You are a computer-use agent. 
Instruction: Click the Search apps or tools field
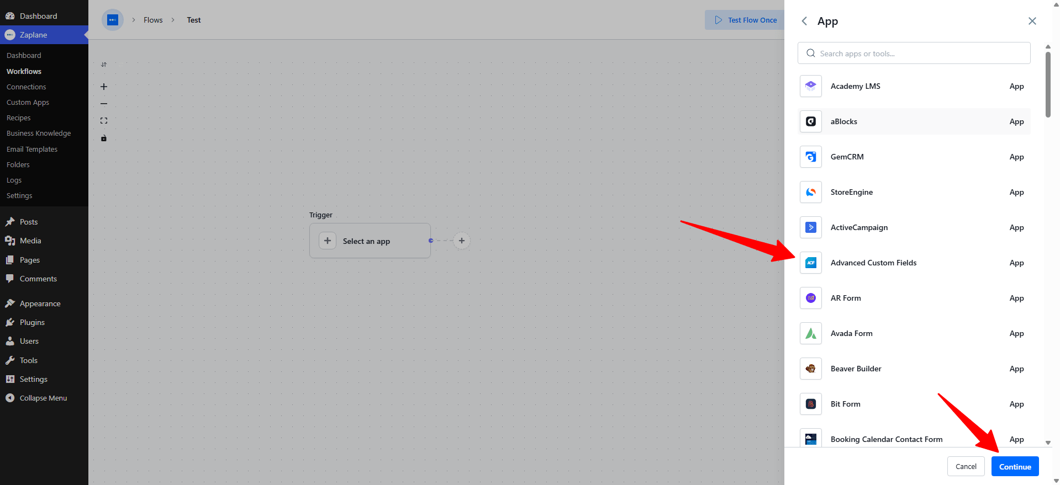coord(914,53)
